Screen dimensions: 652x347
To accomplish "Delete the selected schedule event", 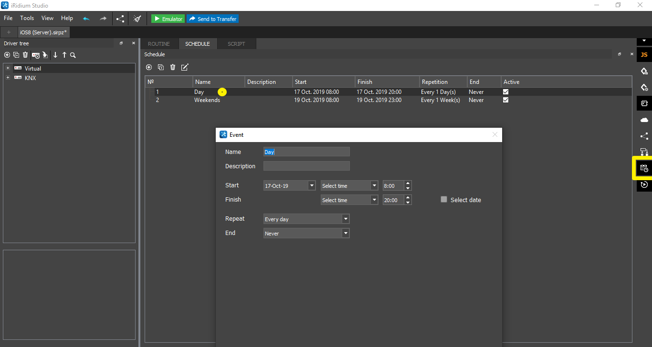I will pyautogui.click(x=172, y=67).
